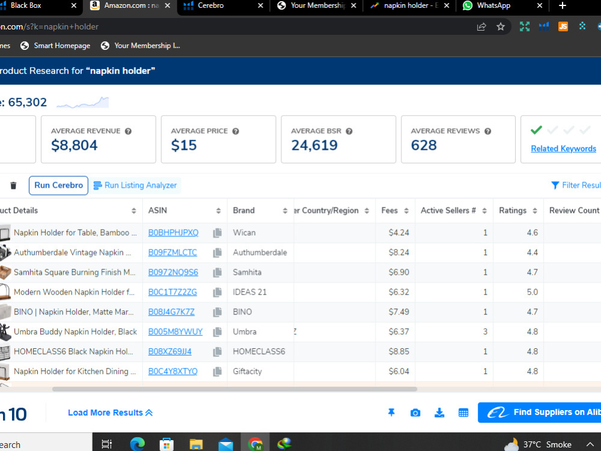Click brand cell 'HOMECLASS6'
The width and height of the screenshot is (601, 451).
(259, 352)
